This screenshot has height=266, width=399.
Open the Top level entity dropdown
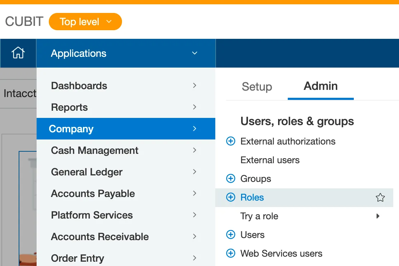[x=85, y=22]
